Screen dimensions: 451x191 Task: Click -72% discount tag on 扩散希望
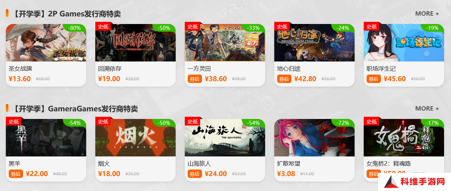pyautogui.click(x=343, y=123)
